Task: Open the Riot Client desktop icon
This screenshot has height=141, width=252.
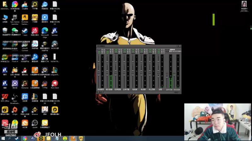Action: [54, 84]
